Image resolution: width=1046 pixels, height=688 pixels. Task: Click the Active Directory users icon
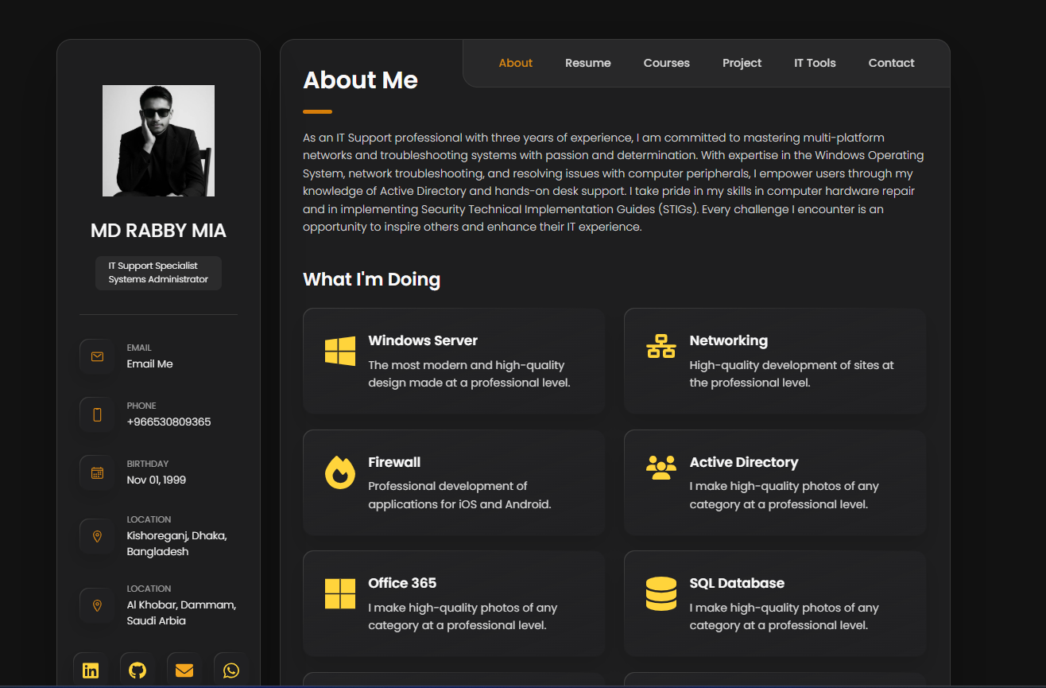(661, 467)
